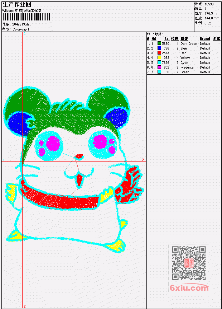Click the width value 144.0 mm
Viewport: 222px width, 309px height.
tap(212, 18)
